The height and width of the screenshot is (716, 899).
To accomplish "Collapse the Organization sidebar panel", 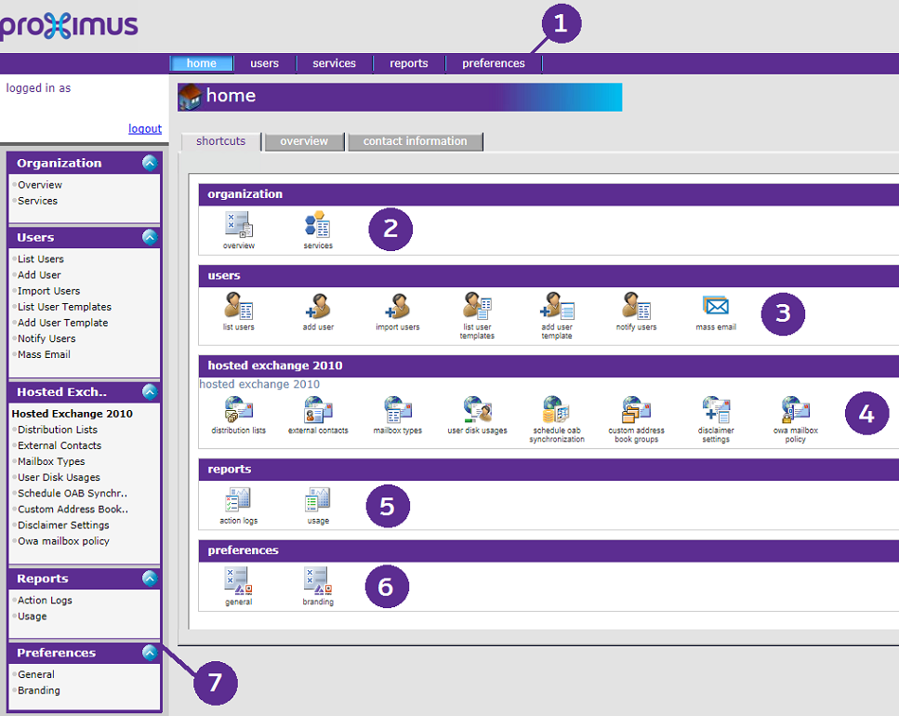I will 150,163.
